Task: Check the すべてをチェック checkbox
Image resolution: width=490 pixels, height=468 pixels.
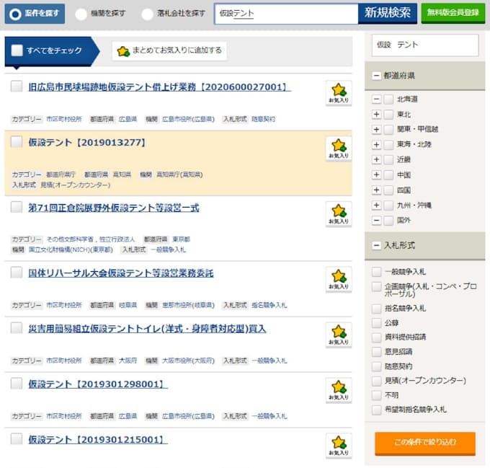Action: pyautogui.click(x=17, y=51)
